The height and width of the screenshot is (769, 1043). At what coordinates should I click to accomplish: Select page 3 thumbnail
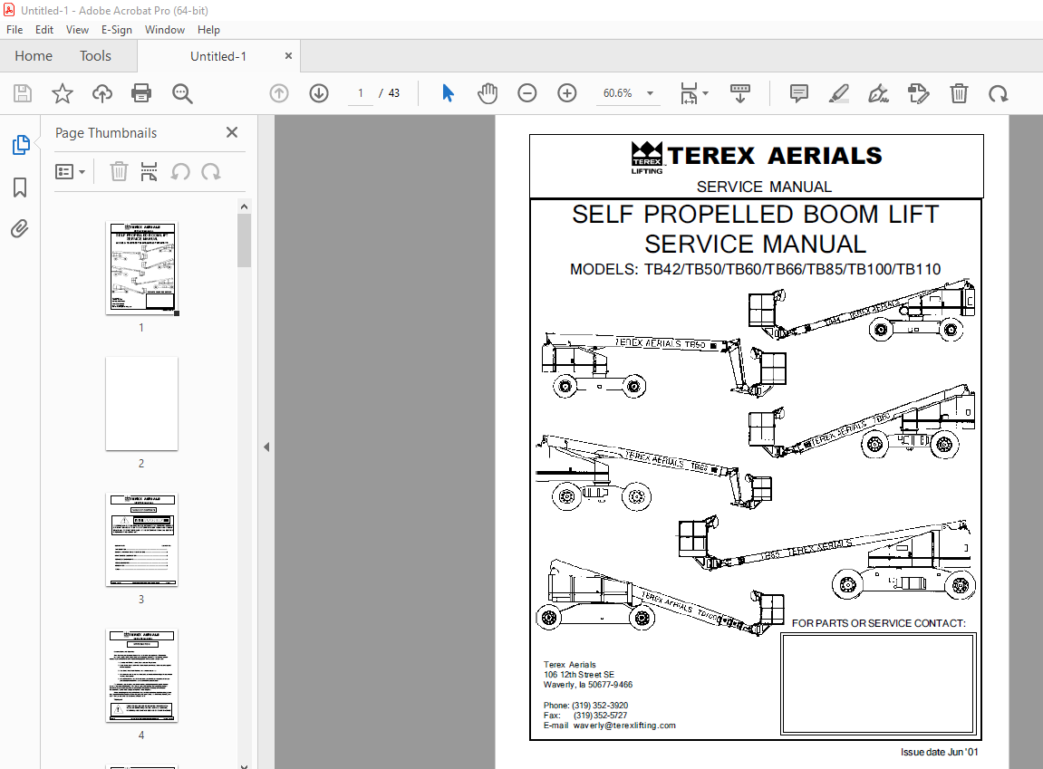(141, 540)
